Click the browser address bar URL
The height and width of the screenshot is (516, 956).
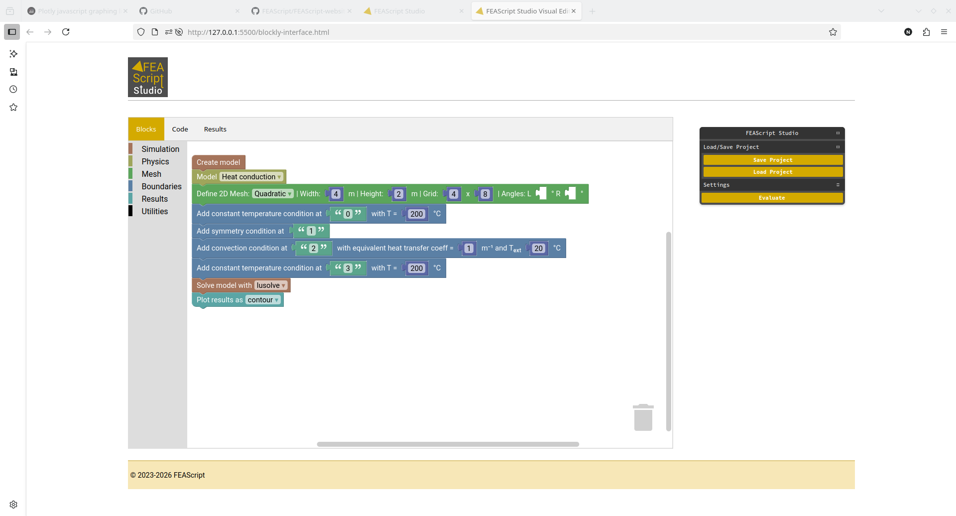point(258,32)
